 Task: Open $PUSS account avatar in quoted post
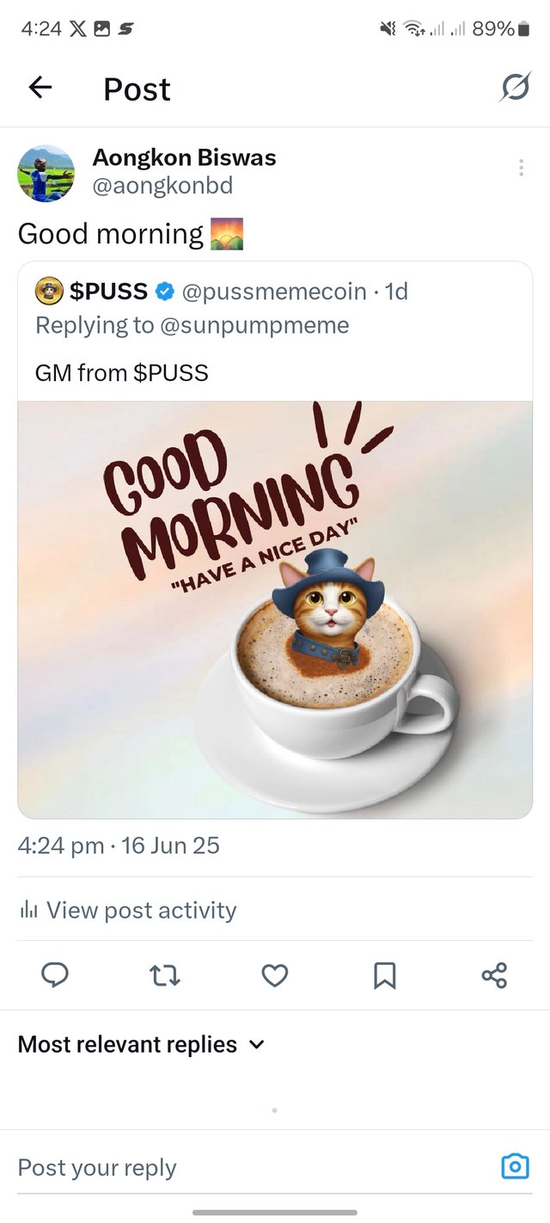tap(49, 292)
